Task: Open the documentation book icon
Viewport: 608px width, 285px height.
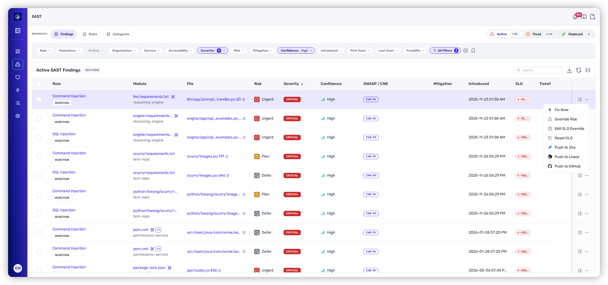Action: pyautogui.click(x=584, y=17)
